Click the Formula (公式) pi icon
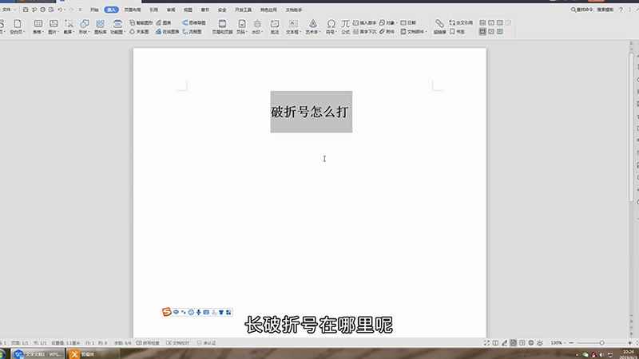Screen dimensions: 639x359 click(x=345, y=24)
